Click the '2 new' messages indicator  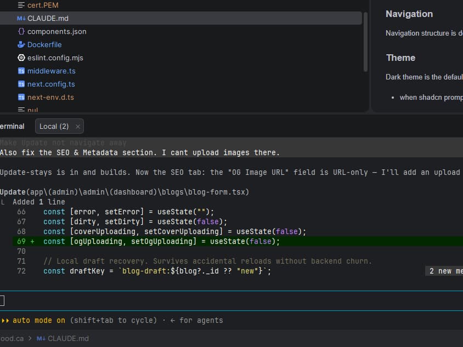click(444, 271)
